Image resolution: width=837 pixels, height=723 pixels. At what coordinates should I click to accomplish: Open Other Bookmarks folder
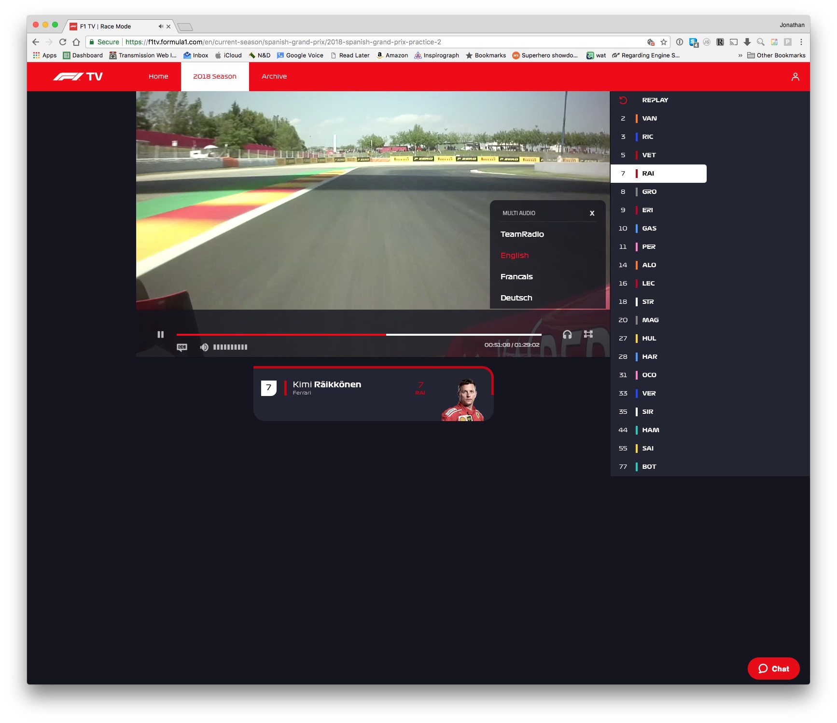tap(776, 55)
